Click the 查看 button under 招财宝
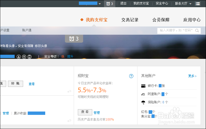 pos(85,112)
